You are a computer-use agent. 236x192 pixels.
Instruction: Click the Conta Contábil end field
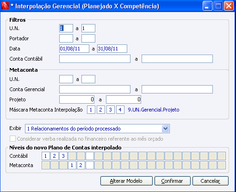click(x=177, y=59)
